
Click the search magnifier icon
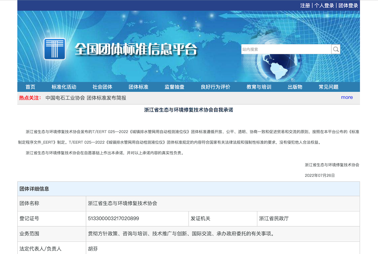click(x=336, y=49)
